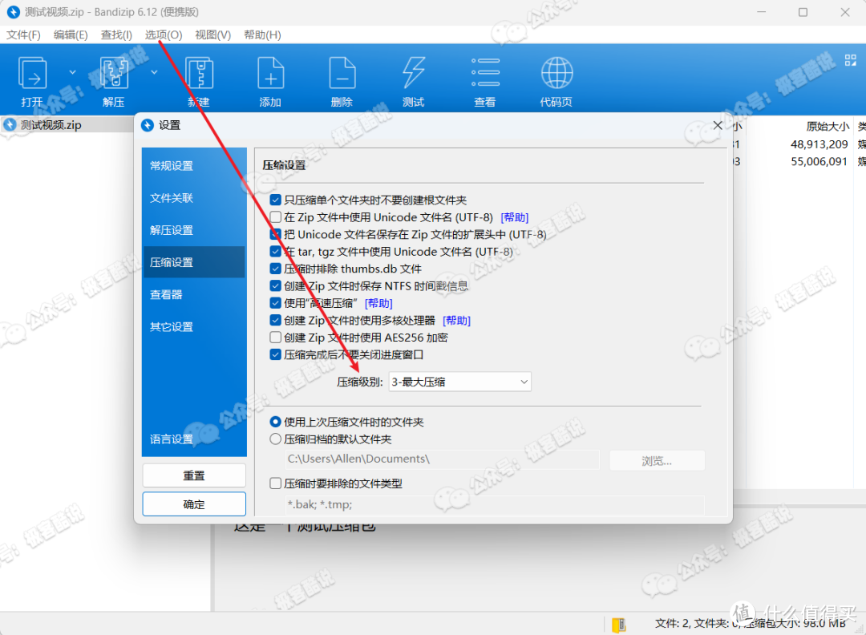Open the 帮助 link beside 高速压缩 option
The width and height of the screenshot is (866, 635).
(378, 303)
